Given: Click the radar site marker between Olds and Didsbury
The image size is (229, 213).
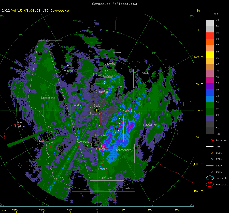Looking at the screenshot, I should coord(97,110).
